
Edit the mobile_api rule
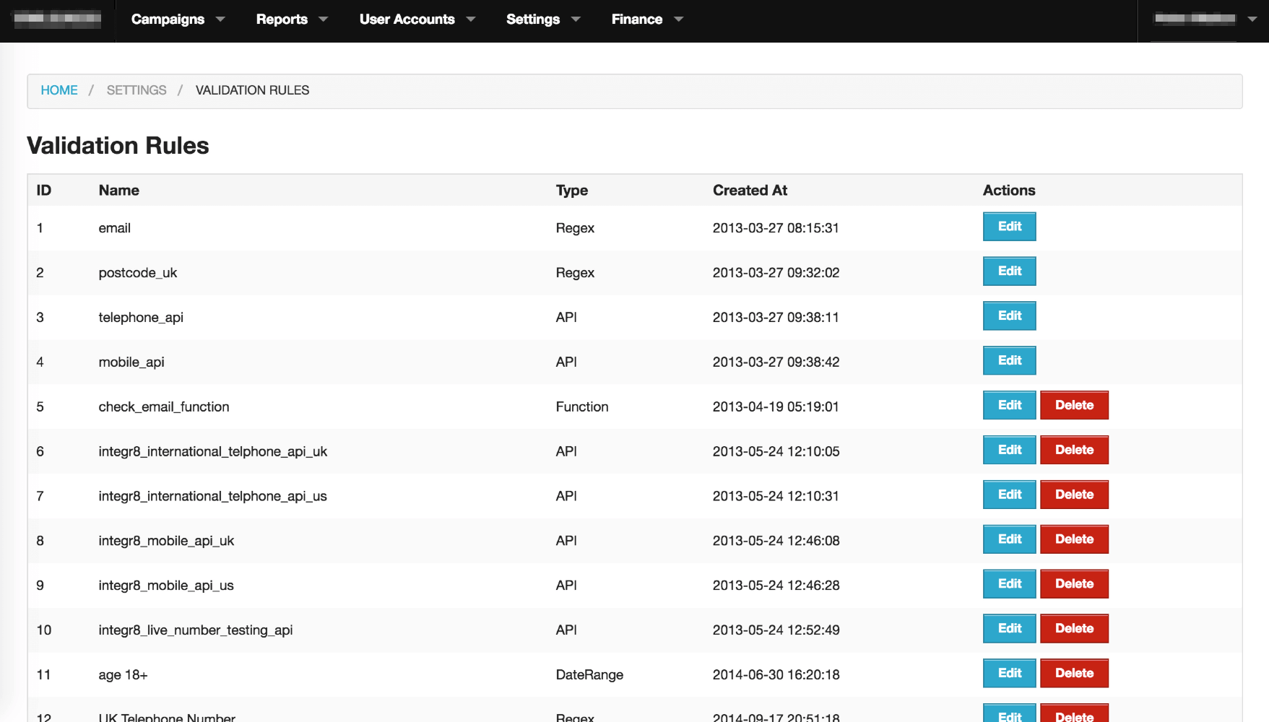coord(1009,361)
